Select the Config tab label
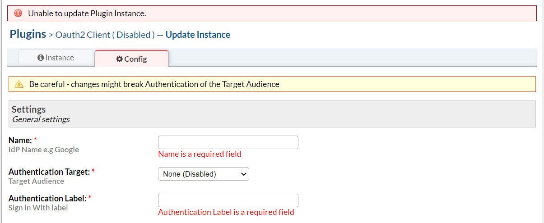This screenshot has height=223, width=544. coord(135,59)
